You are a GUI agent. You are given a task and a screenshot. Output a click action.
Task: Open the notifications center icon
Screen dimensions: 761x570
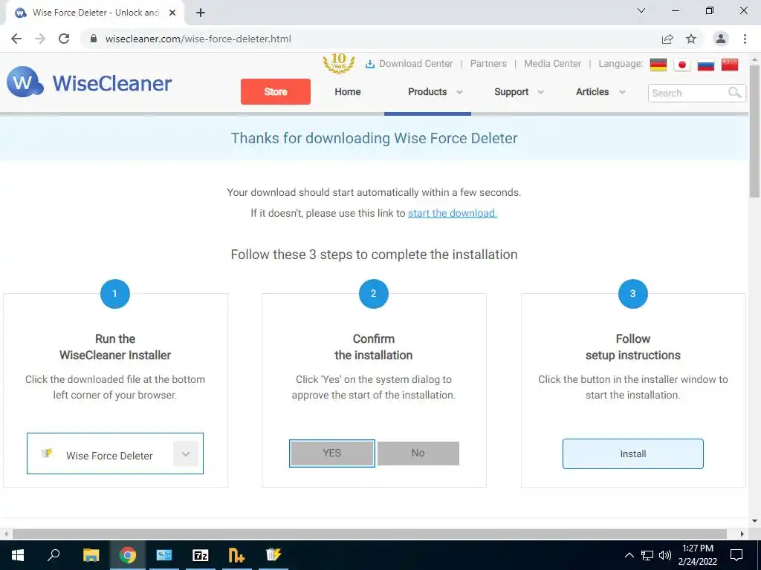point(736,555)
